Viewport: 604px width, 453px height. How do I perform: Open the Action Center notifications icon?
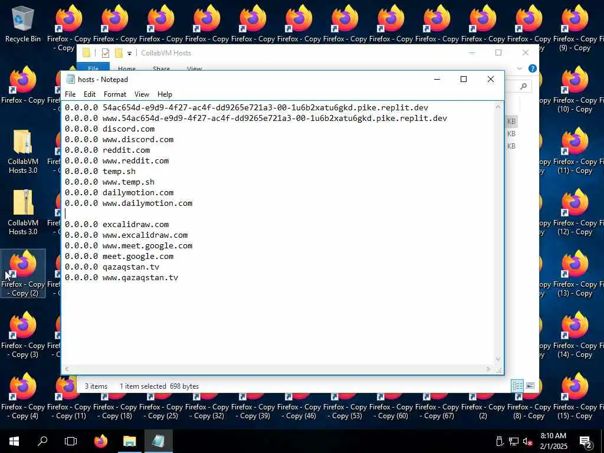click(x=585, y=442)
